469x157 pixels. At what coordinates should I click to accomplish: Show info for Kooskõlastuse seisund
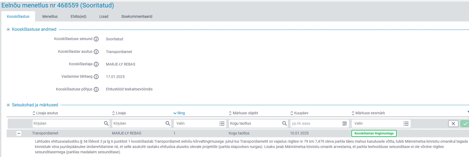click(x=96, y=39)
